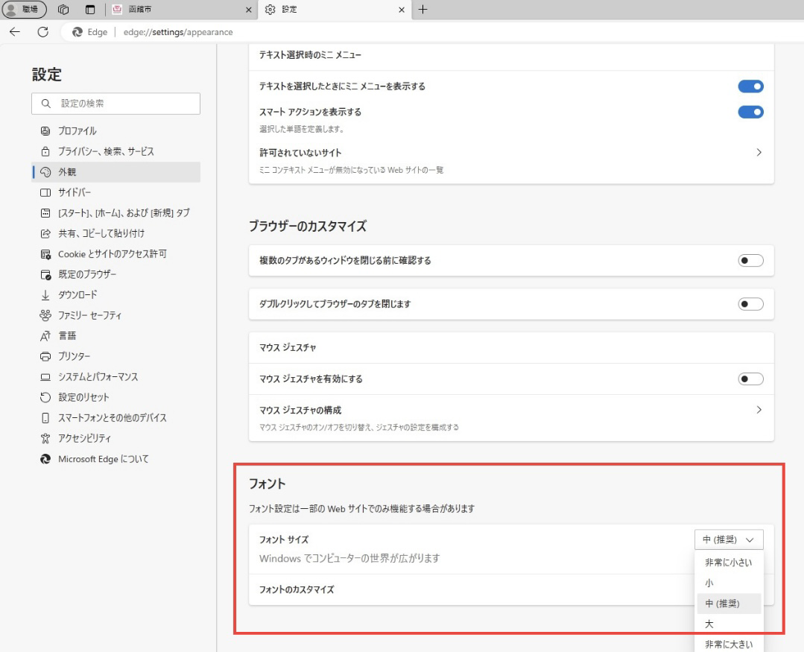This screenshot has width=804, height=652.
Task: Turn off スマート アクションを表示する toggle
Action: pyautogui.click(x=750, y=112)
